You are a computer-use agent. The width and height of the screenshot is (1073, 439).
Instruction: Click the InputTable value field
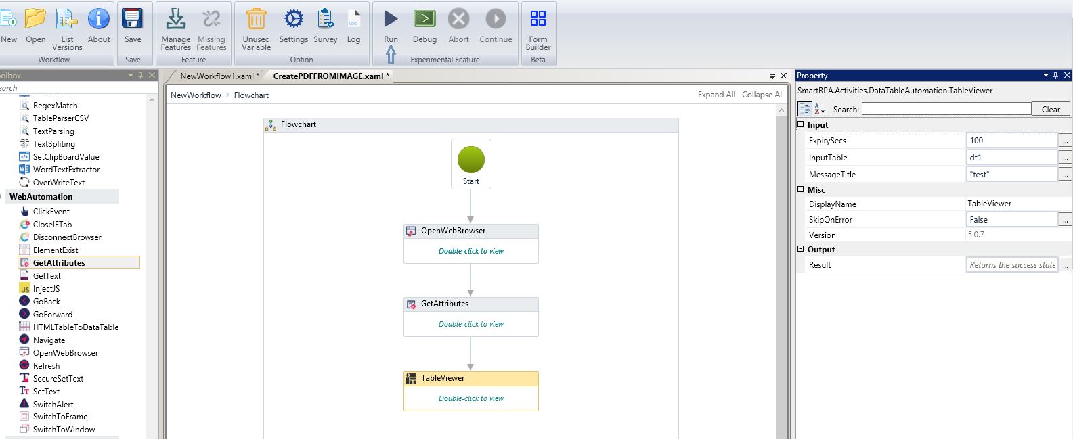(1011, 158)
